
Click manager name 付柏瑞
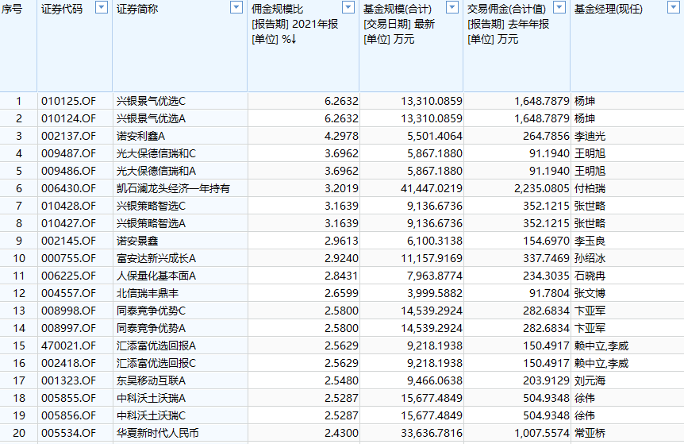pyautogui.click(x=590, y=188)
